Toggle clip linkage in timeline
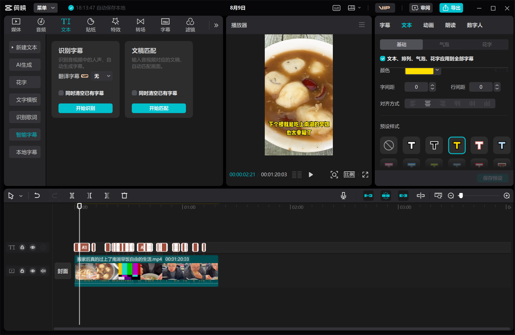The height and width of the screenshot is (335, 515). point(403,196)
